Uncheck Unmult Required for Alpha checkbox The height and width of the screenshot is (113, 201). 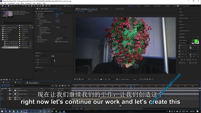[56, 42]
